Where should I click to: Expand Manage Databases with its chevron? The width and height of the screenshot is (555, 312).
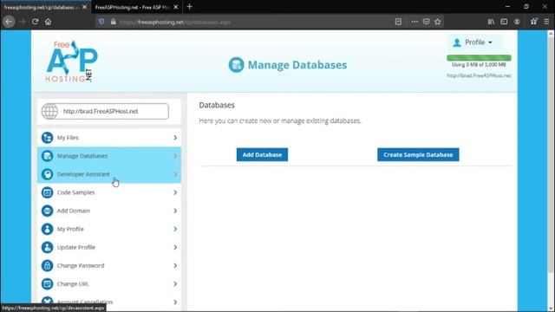175,156
